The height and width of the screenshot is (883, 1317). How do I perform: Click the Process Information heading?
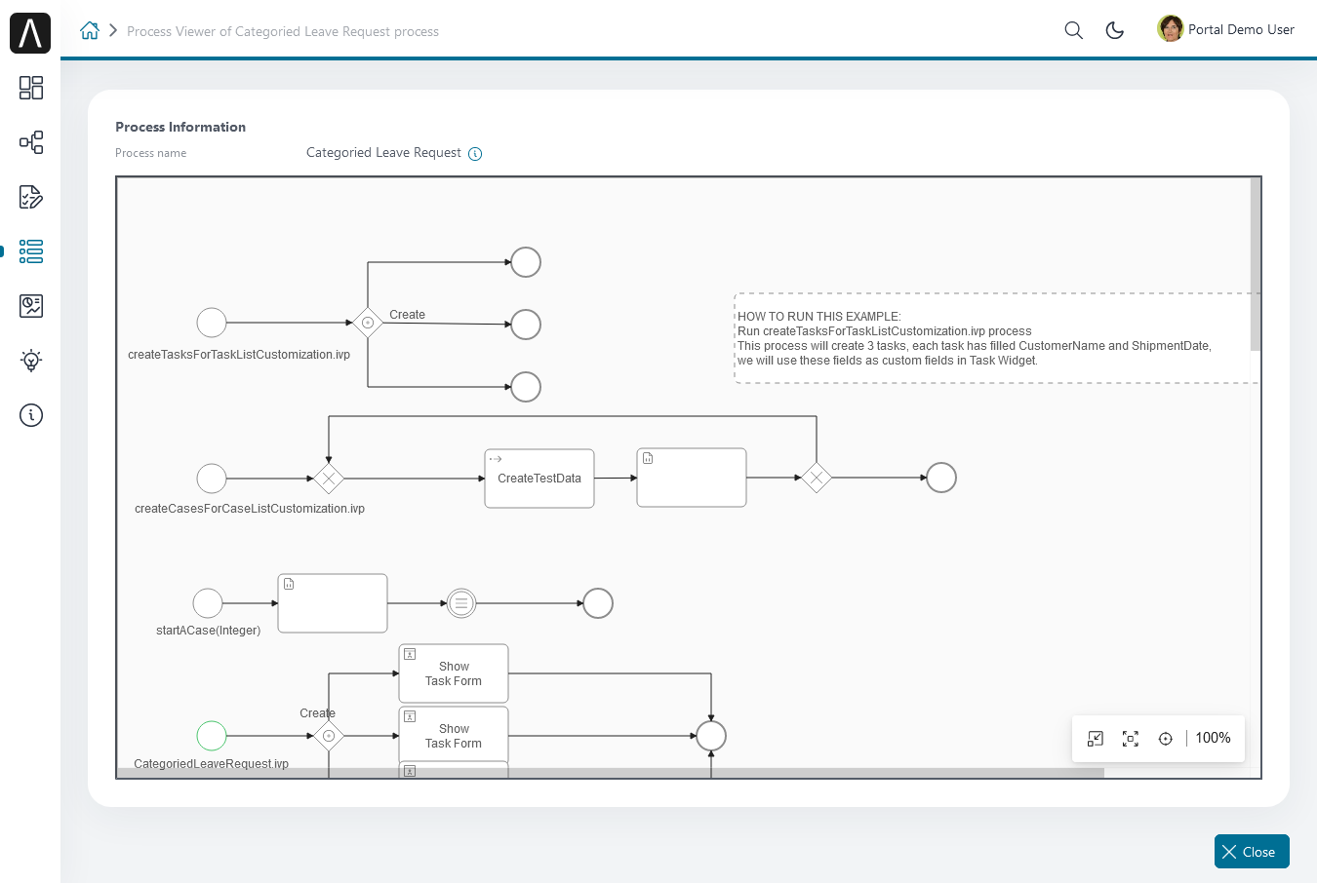tap(180, 127)
